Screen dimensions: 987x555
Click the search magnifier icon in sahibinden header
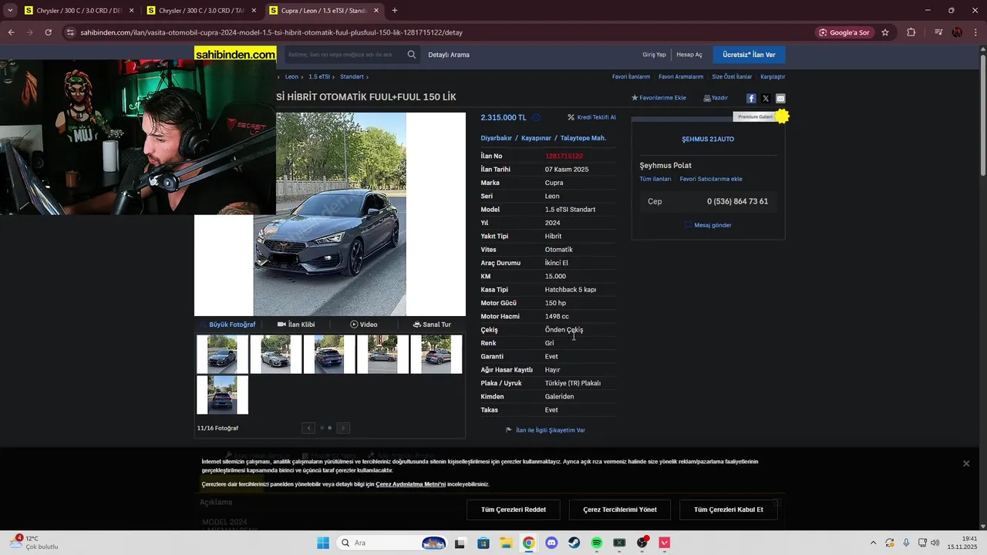(x=412, y=55)
